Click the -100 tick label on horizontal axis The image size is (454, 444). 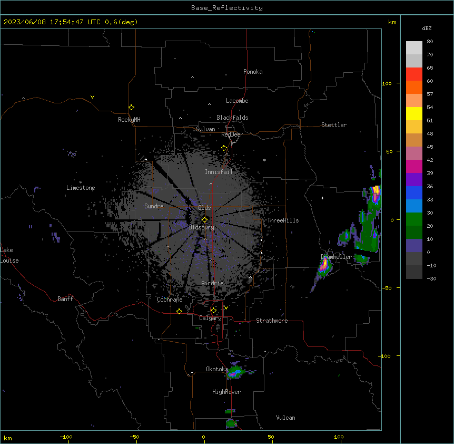coord(66,437)
